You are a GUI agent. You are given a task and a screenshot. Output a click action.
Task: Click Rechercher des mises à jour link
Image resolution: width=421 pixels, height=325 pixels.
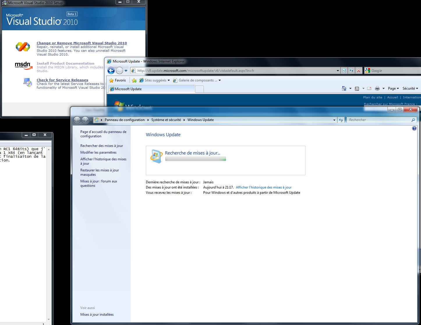point(102,146)
